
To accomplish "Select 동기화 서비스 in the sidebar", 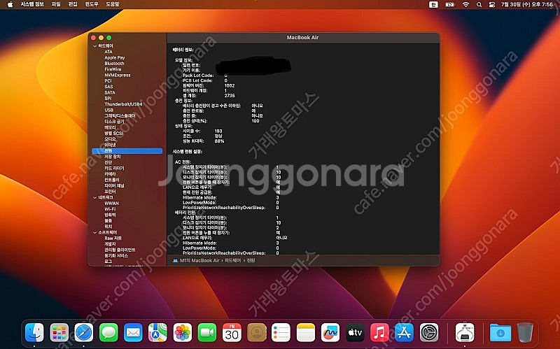I will coord(116,255).
